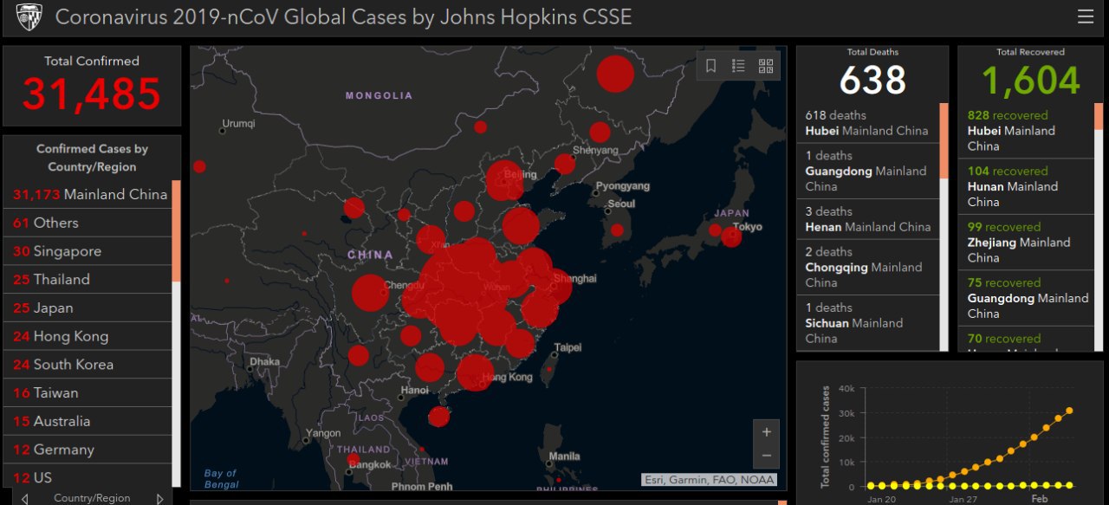Image resolution: width=1109 pixels, height=505 pixels.
Task: Open the map bookmarks icon
Action: pos(710,66)
